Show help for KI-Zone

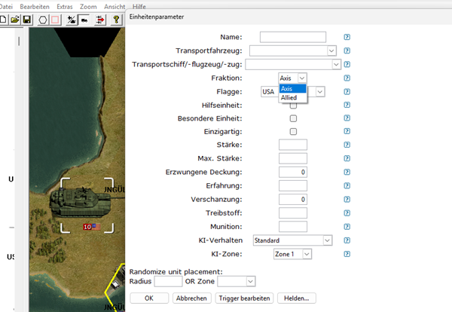(x=347, y=254)
